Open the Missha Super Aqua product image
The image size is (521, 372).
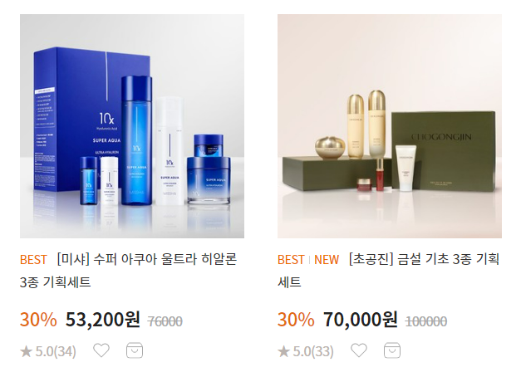(x=132, y=126)
